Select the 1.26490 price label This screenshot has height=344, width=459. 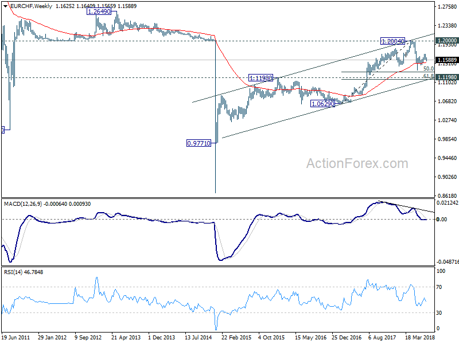(x=99, y=11)
